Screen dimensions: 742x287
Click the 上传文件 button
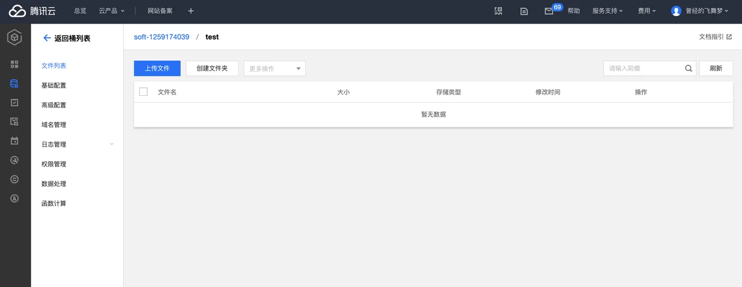[157, 69]
